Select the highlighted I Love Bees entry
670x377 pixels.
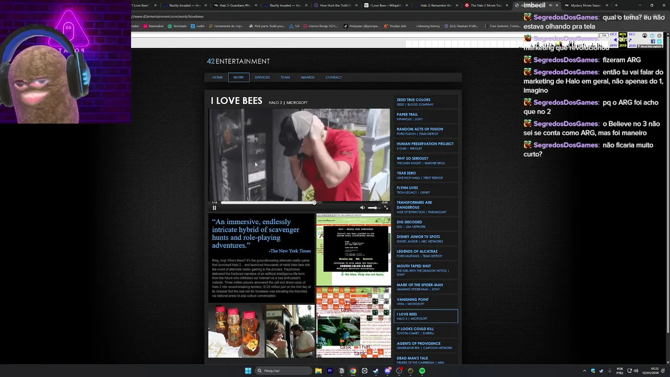coord(426,316)
